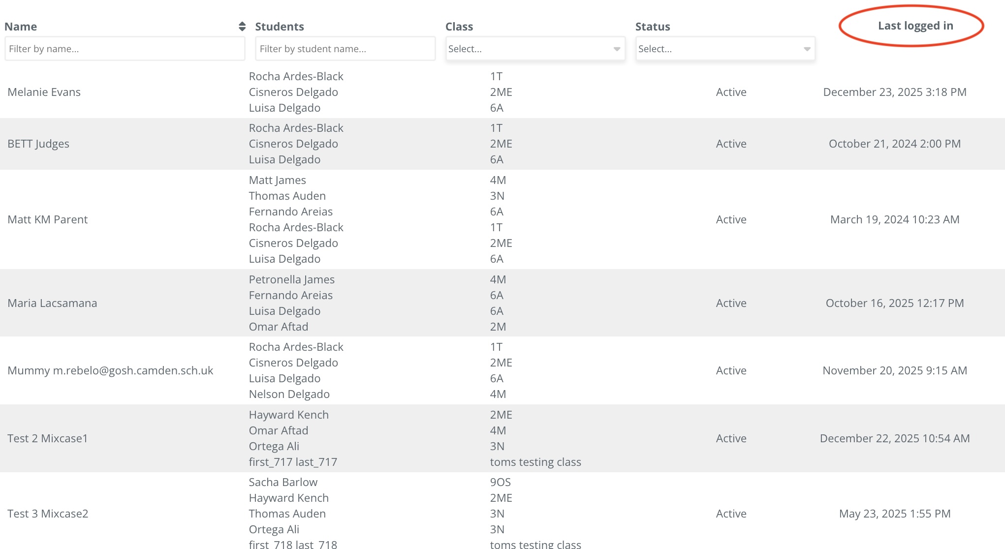The image size is (1005, 549).
Task: Focus the Filter by student name input
Action: (345, 49)
